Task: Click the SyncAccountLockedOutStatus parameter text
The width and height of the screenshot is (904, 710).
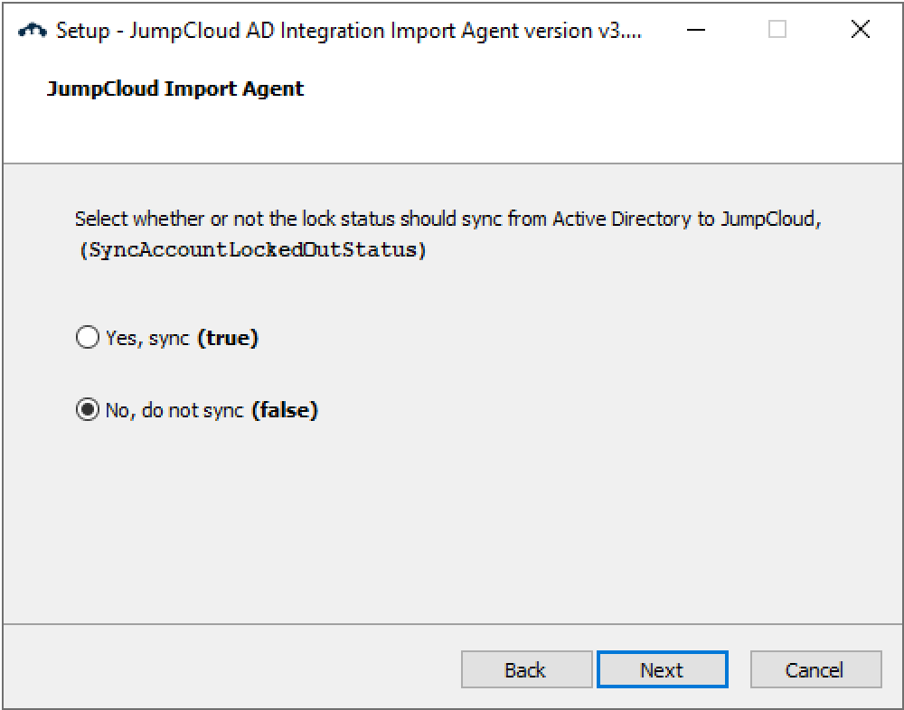Action: click(251, 250)
